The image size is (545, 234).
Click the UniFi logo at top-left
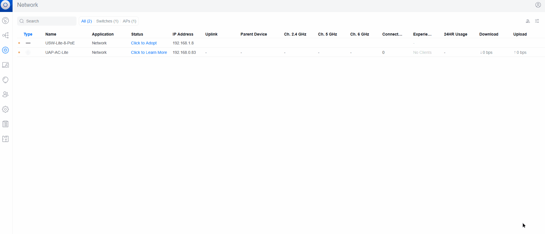point(6,5)
